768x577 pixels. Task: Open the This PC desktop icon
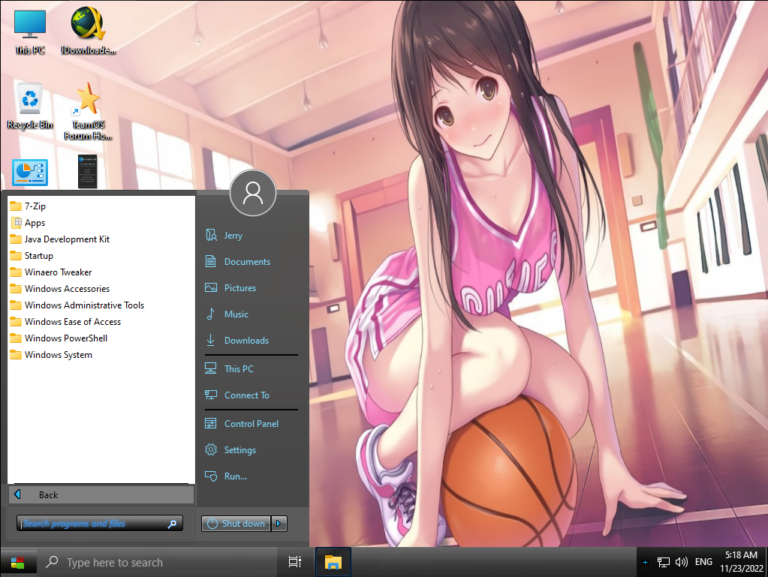[x=29, y=32]
